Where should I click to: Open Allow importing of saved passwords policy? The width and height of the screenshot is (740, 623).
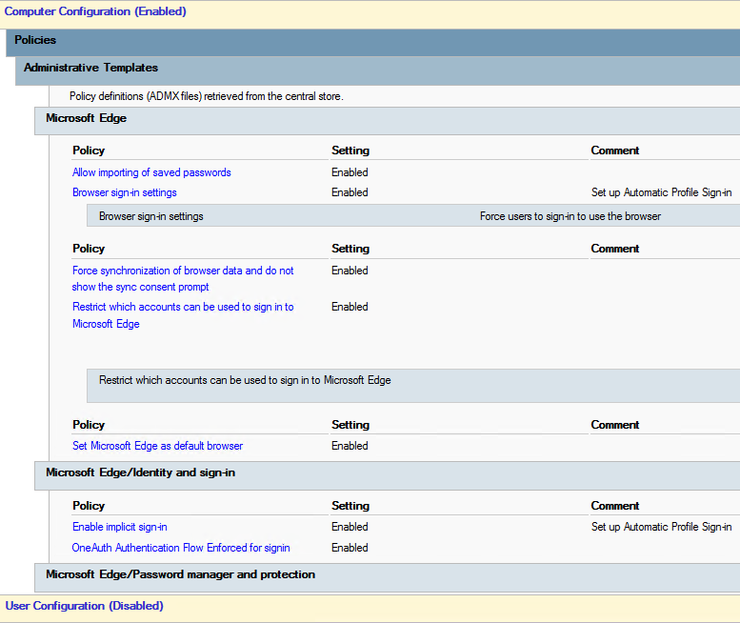(x=151, y=172)
